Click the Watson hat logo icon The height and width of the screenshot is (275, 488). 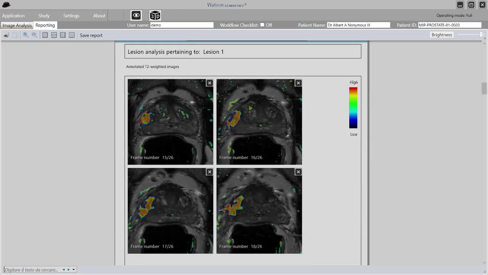(x=6, y=5)
